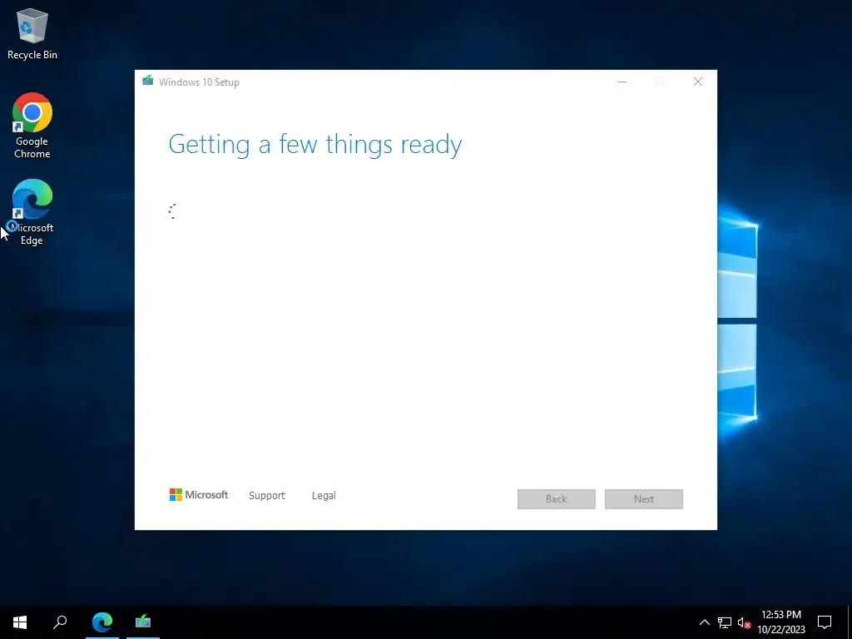Open the Support link
The width and height of the screenshot is (852, 639).
point(267,496)
